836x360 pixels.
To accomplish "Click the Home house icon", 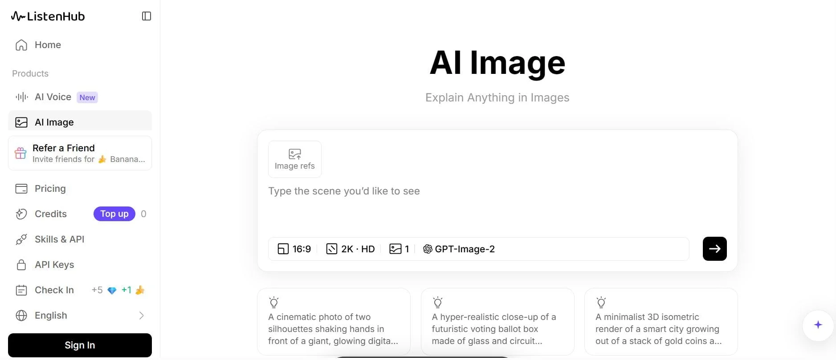I will [21, 45].
